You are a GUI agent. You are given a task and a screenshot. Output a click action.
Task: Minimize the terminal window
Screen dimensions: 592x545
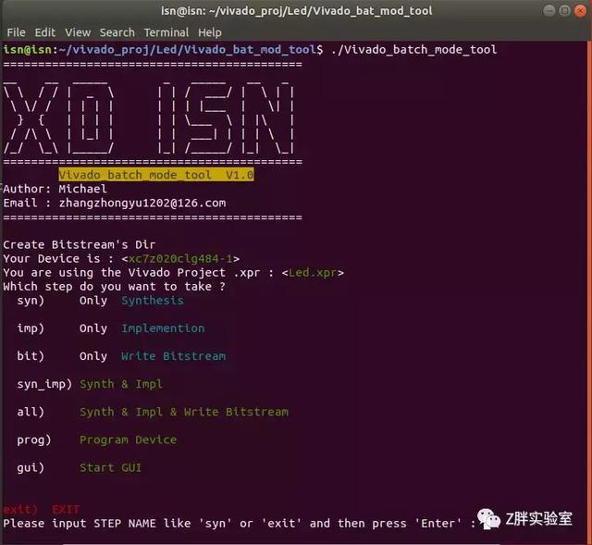(x=549, y=10)
